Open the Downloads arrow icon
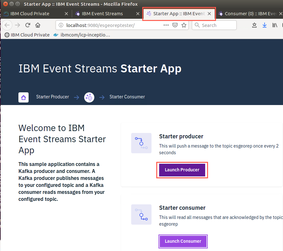This screenshot has width=283, height=251. [x=264, y=25]
